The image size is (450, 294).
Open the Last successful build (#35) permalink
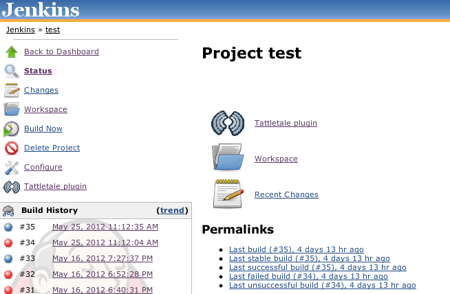[318, 267]
